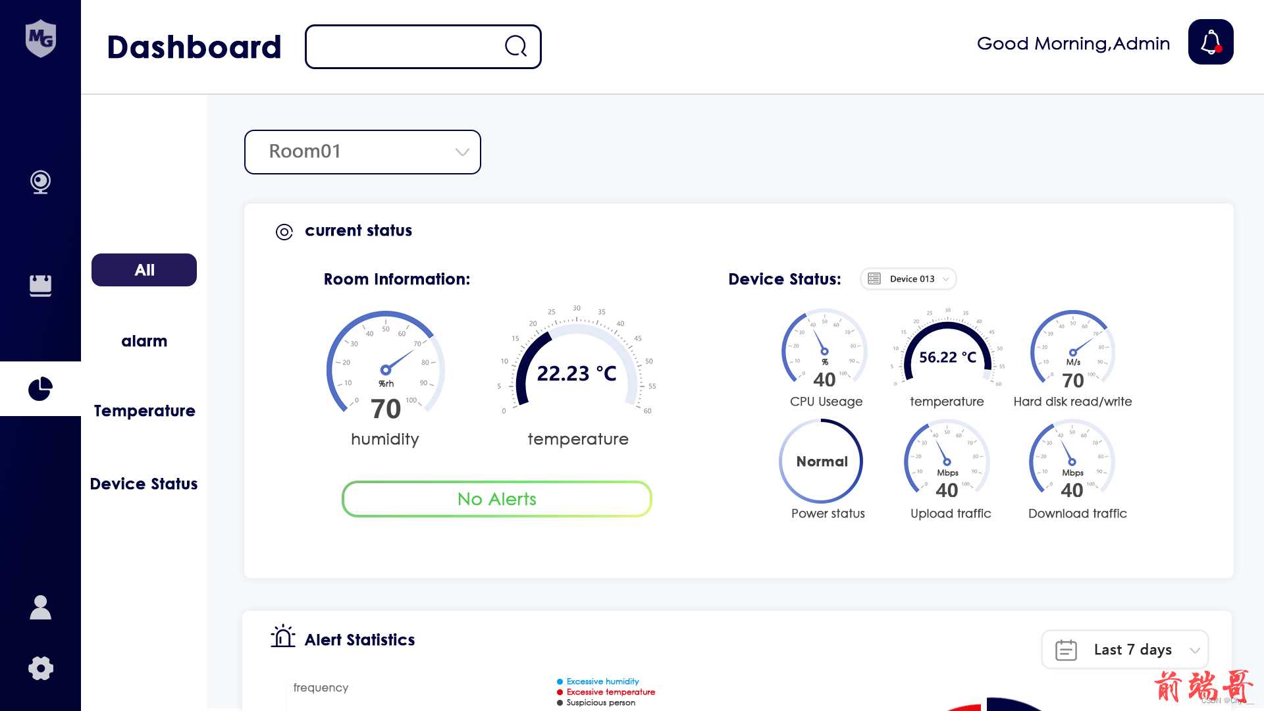The image size is (1264, 711).
Task: Click the user profile icon in sidebar
Action: pos(40,607)
